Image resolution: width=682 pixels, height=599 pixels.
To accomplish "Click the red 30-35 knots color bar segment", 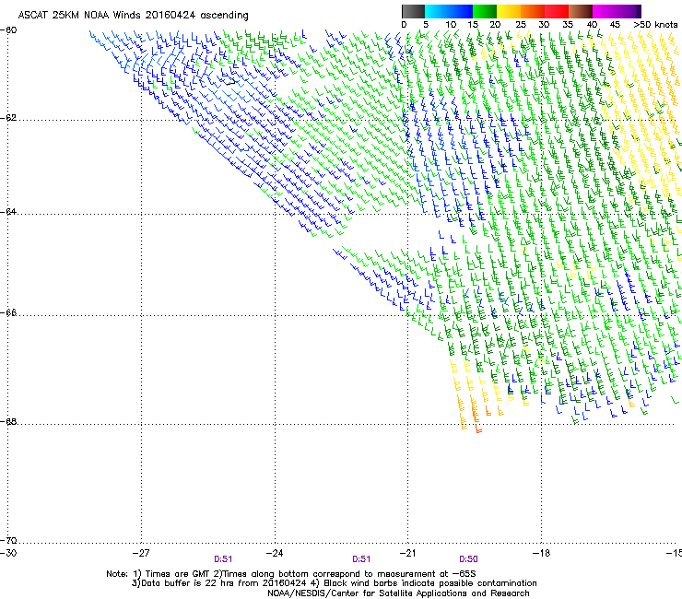I will click(x=557, y=11).
